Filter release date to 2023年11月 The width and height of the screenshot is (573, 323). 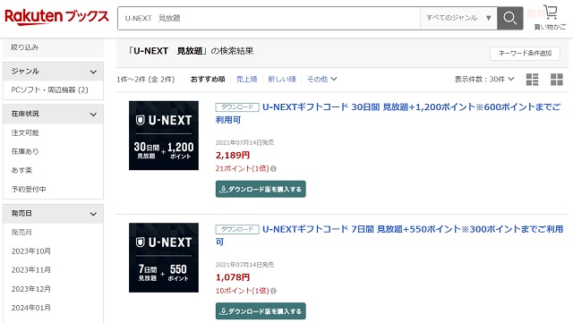point(31,270)
